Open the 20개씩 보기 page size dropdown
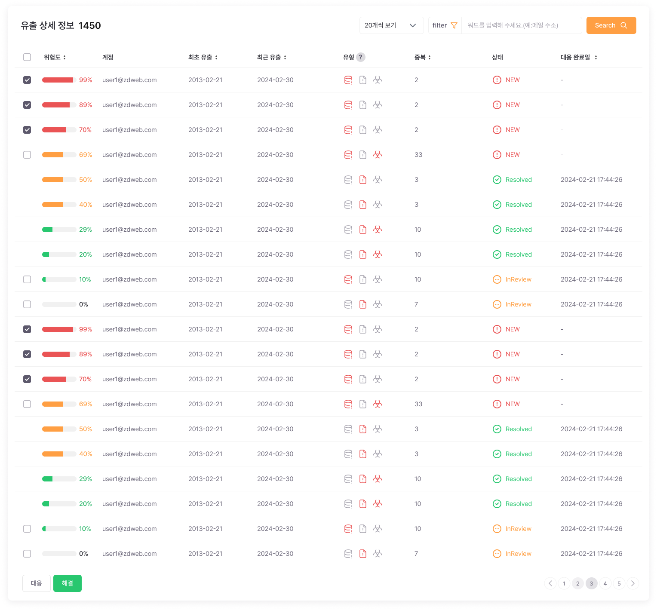 point(391,25)
